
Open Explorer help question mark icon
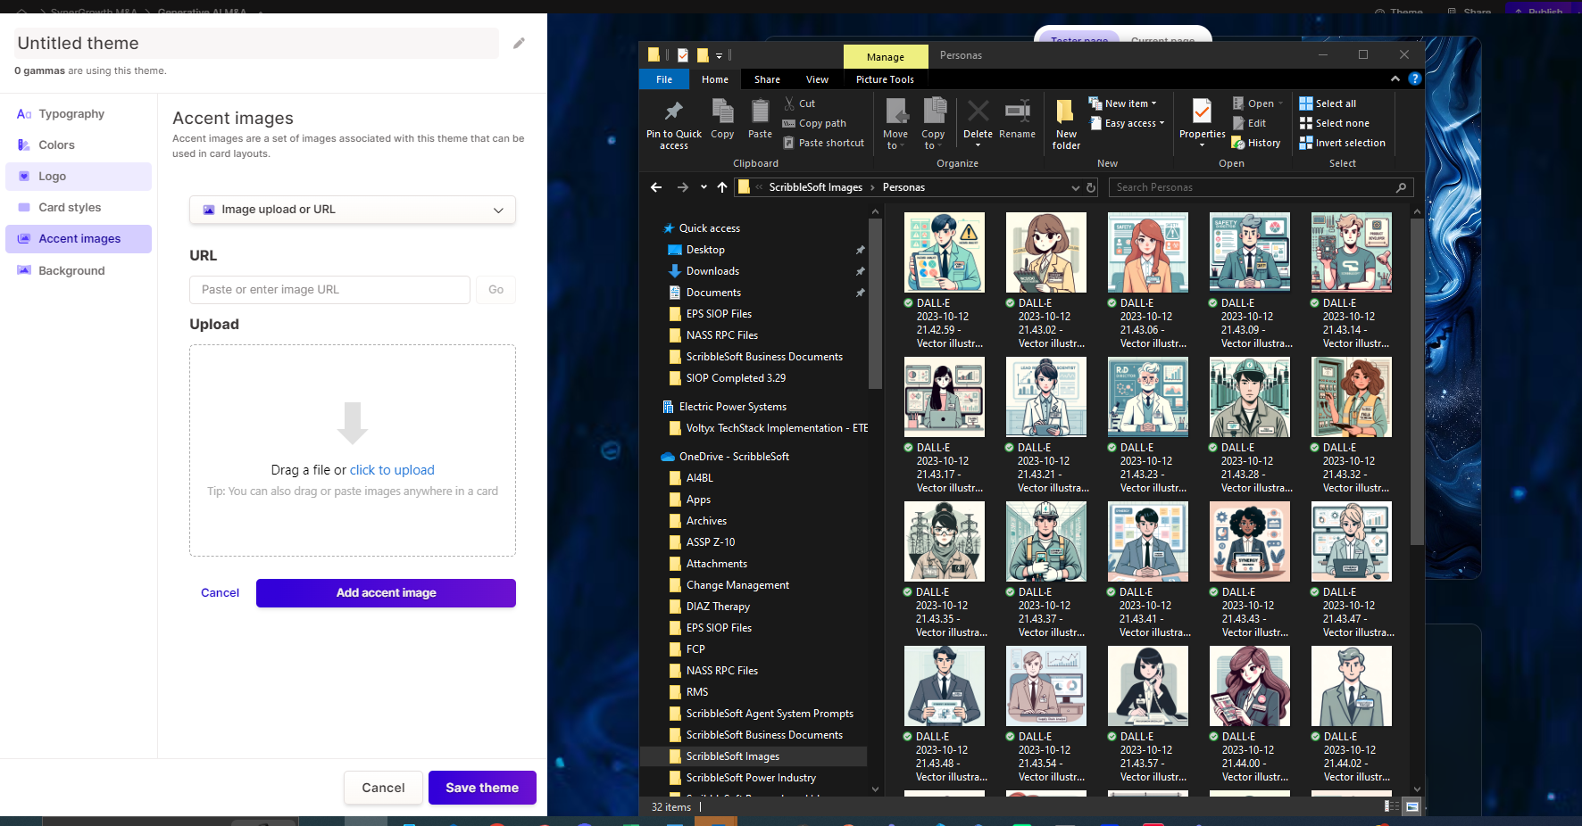pyautogui.click(x=1414, y=78)
